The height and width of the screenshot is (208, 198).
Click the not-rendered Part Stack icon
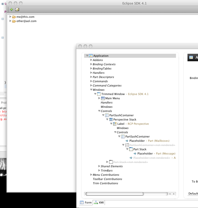tap(111, 162)
